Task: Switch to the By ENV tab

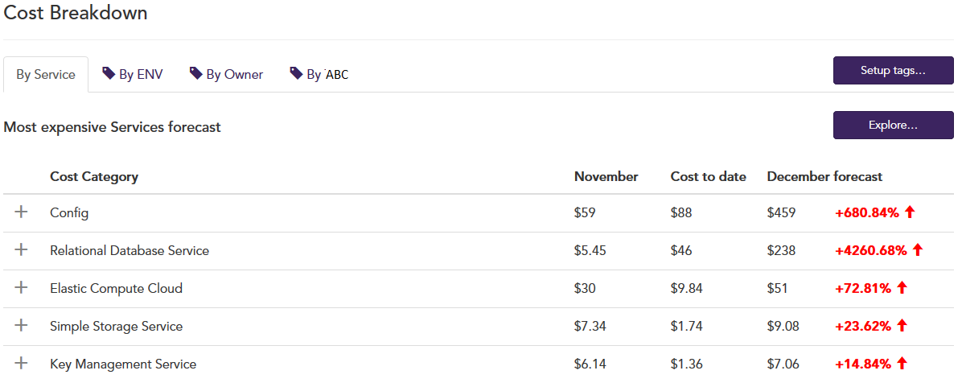Action: (133, 74)
